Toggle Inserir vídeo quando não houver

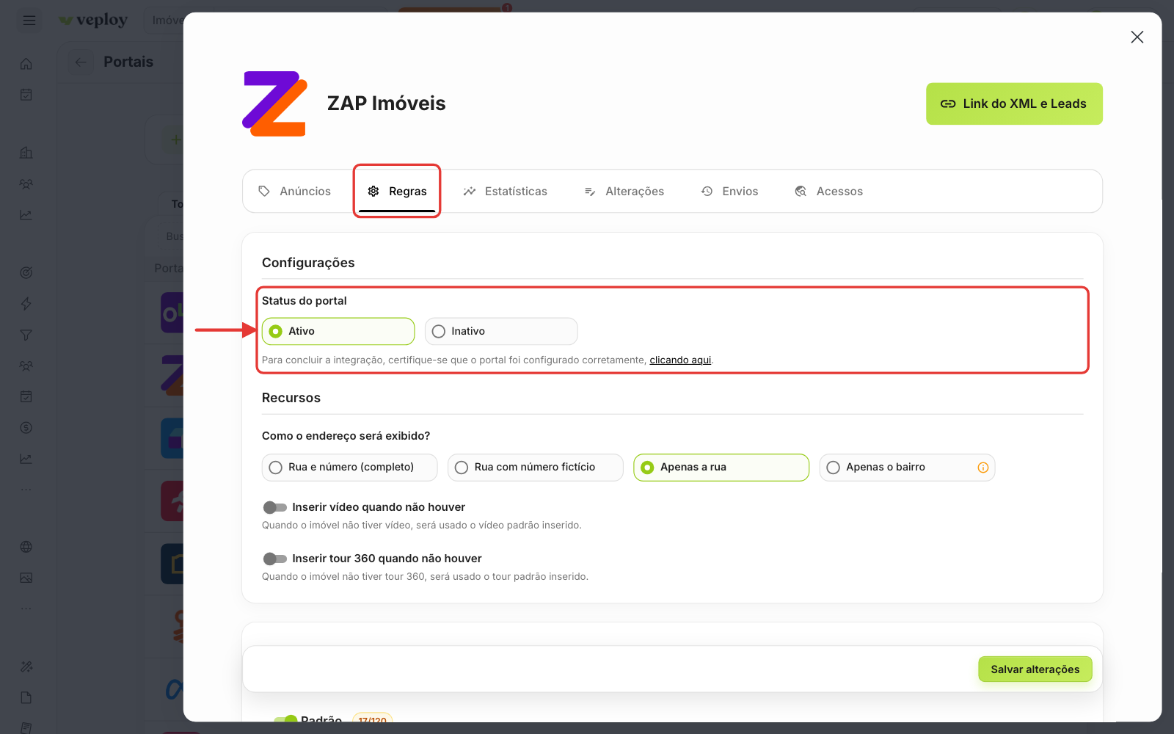point(275,507)
